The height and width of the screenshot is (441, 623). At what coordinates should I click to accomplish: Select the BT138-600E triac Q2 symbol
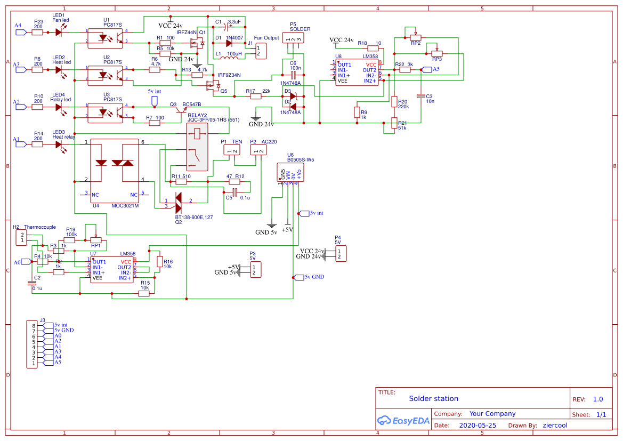pyautogui.click(x=179, y=203)
